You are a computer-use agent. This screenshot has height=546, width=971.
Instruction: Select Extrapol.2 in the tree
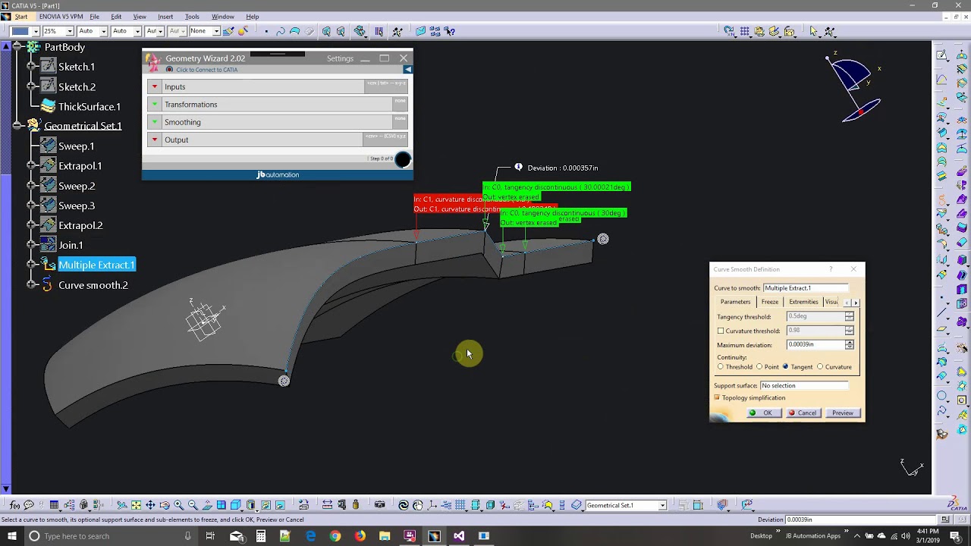[x=80, y=225]
